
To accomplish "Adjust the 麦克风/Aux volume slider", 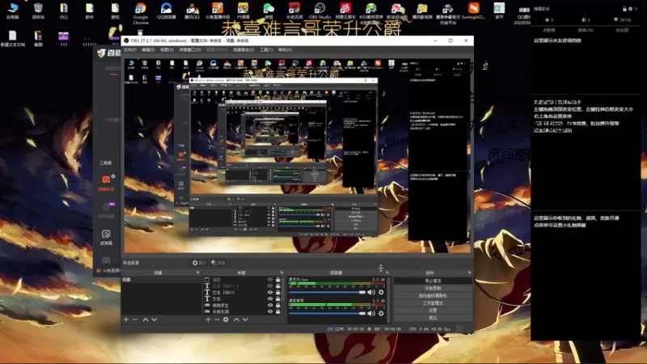I will 327,292.
